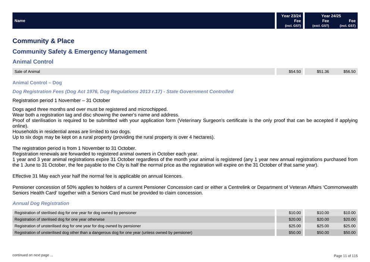Screen dimensions: 370x262
Task: Click the "Year 24/25" header label
Action: pos(331,16)
